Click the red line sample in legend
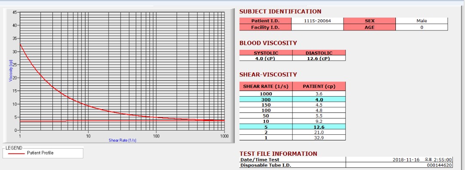 tap(16, 153)
